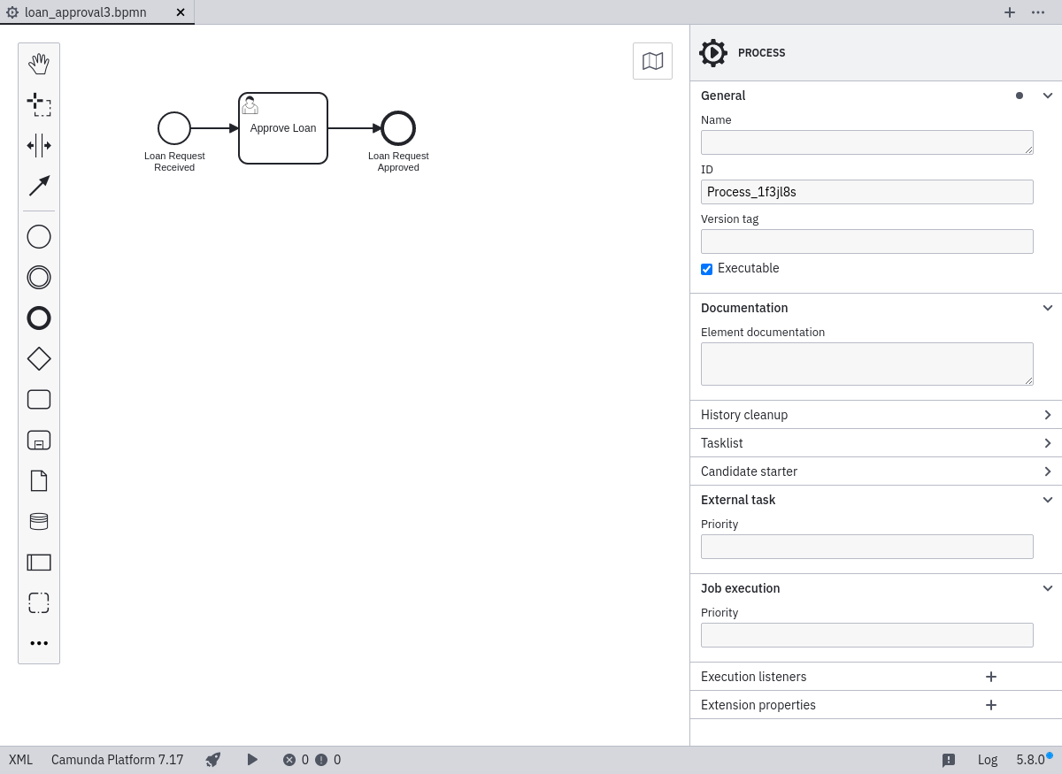Create a gateway with the diamond icon

click(39, 358)
